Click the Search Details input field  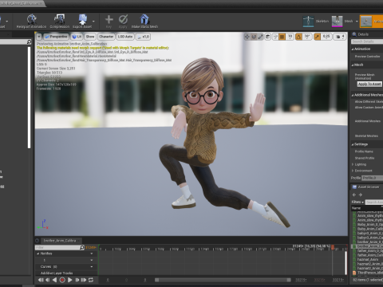point(367,41)
